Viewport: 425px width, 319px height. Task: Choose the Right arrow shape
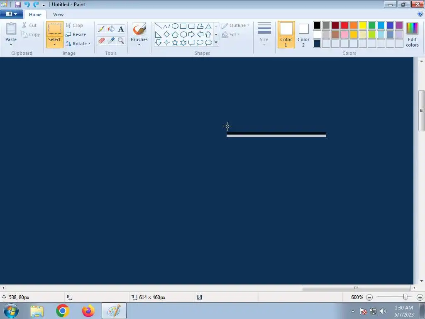192,34
